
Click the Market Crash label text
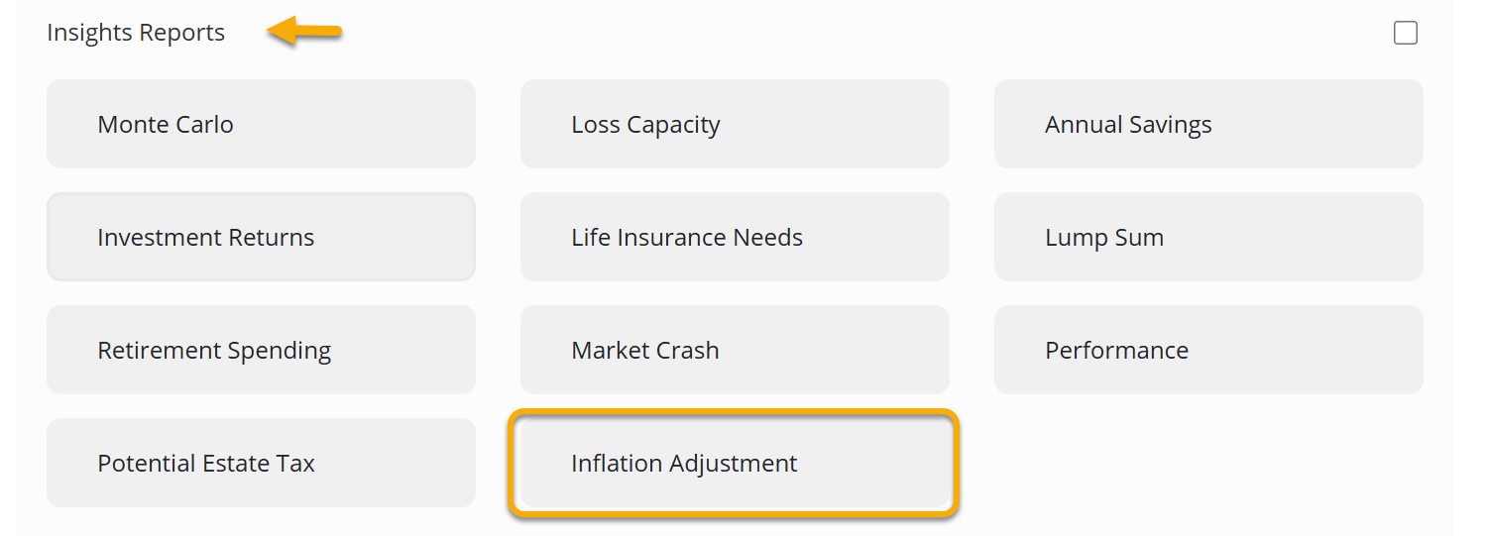coord(644,351)
